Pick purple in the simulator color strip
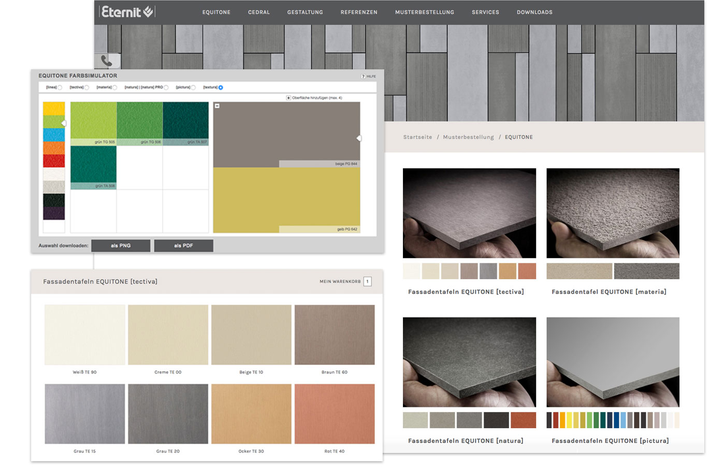This screenshot has height=469, width=725. click(54, 213)
